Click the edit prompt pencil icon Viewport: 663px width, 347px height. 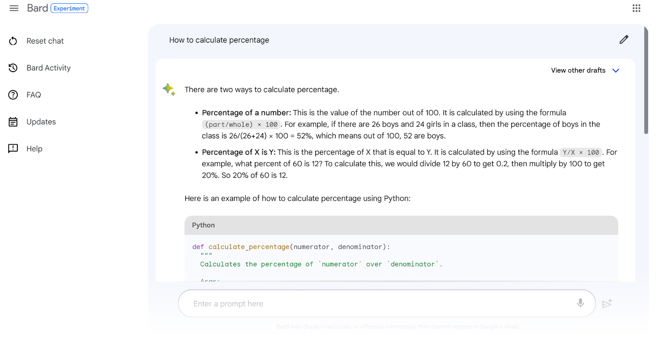coord(624,40)
